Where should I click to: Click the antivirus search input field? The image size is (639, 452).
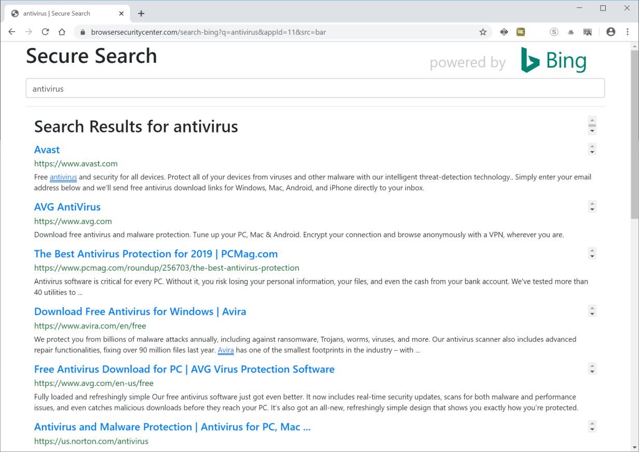click(315, 89)
